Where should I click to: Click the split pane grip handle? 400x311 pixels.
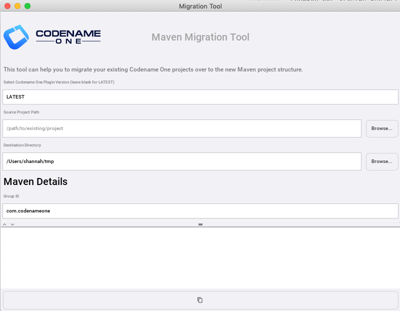tap(200, 224)
